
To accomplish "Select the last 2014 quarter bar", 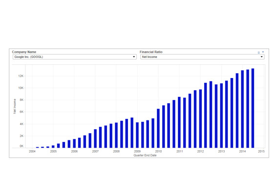I will (253, 108).
